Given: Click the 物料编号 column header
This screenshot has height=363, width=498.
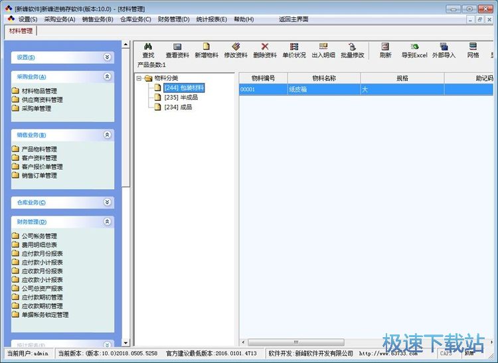Looking at the screenshot, I should 264,78.
